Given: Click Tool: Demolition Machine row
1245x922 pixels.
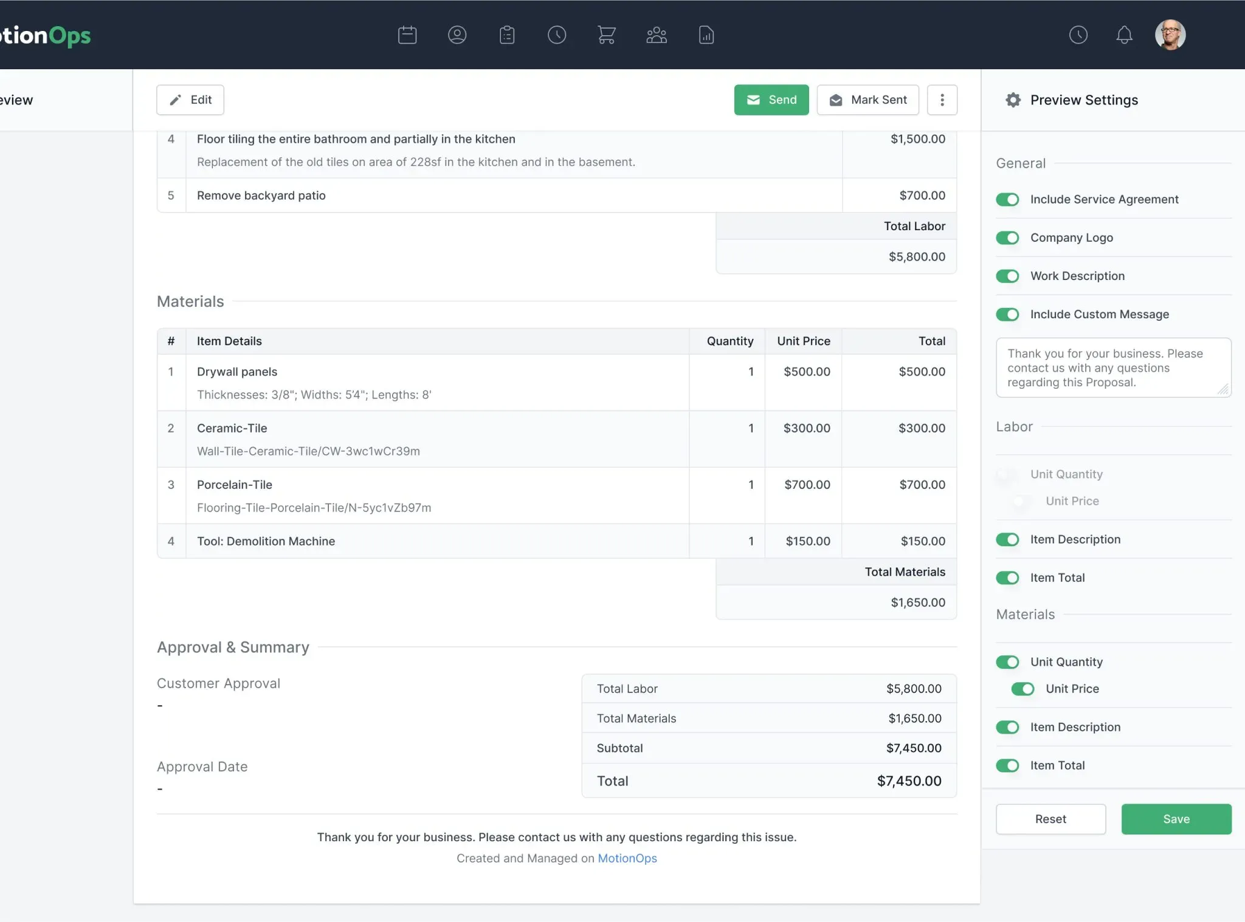Looking at the screenshot, I should pyautogui.click(x=556, y=541).
